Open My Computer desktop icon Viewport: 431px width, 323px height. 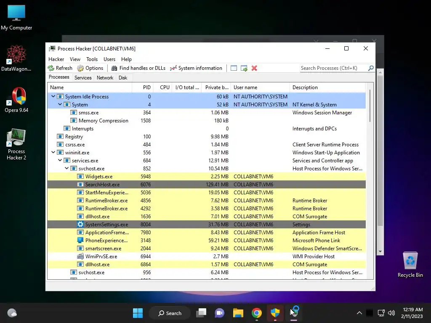(x=16, y=18)
